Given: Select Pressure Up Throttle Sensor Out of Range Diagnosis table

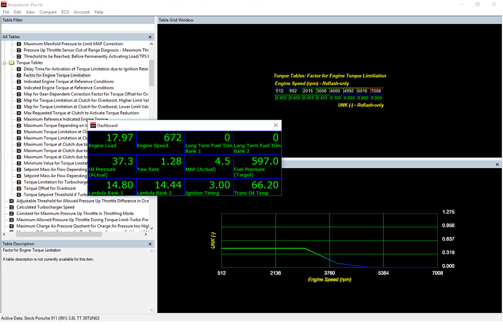Looking at the screenshot, I should coord(86,50).
